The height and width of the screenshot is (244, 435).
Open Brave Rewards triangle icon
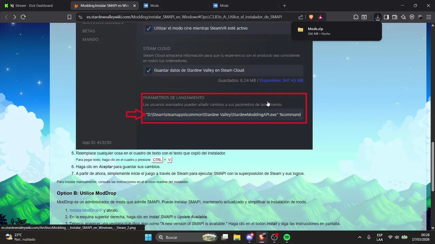click(x=320, y=17)
